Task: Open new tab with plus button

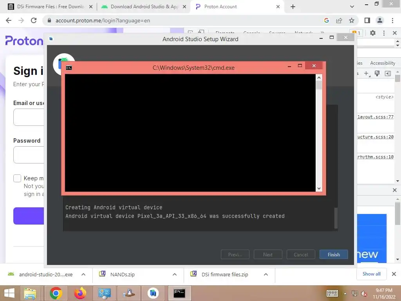Action: click(x=293, y=7)
